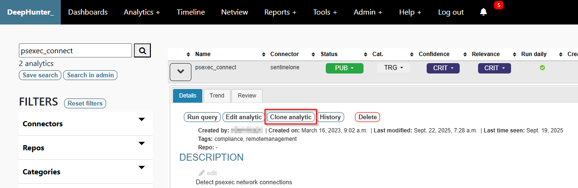The image size is (578, 188).
Task: Sort by Run daily column header
Action: click(534, 54)
